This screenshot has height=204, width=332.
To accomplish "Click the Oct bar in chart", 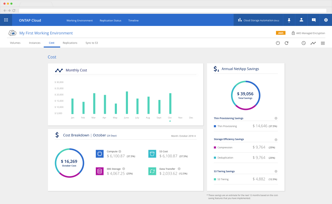I will pyautogui.click(x=170, y=103).
